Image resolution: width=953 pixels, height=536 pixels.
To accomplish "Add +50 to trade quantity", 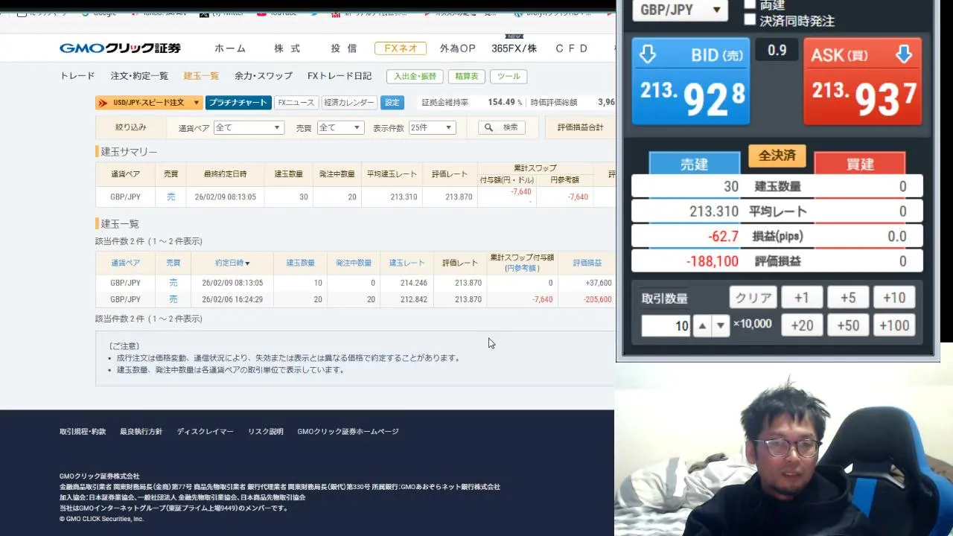I will tap(848, 325).
